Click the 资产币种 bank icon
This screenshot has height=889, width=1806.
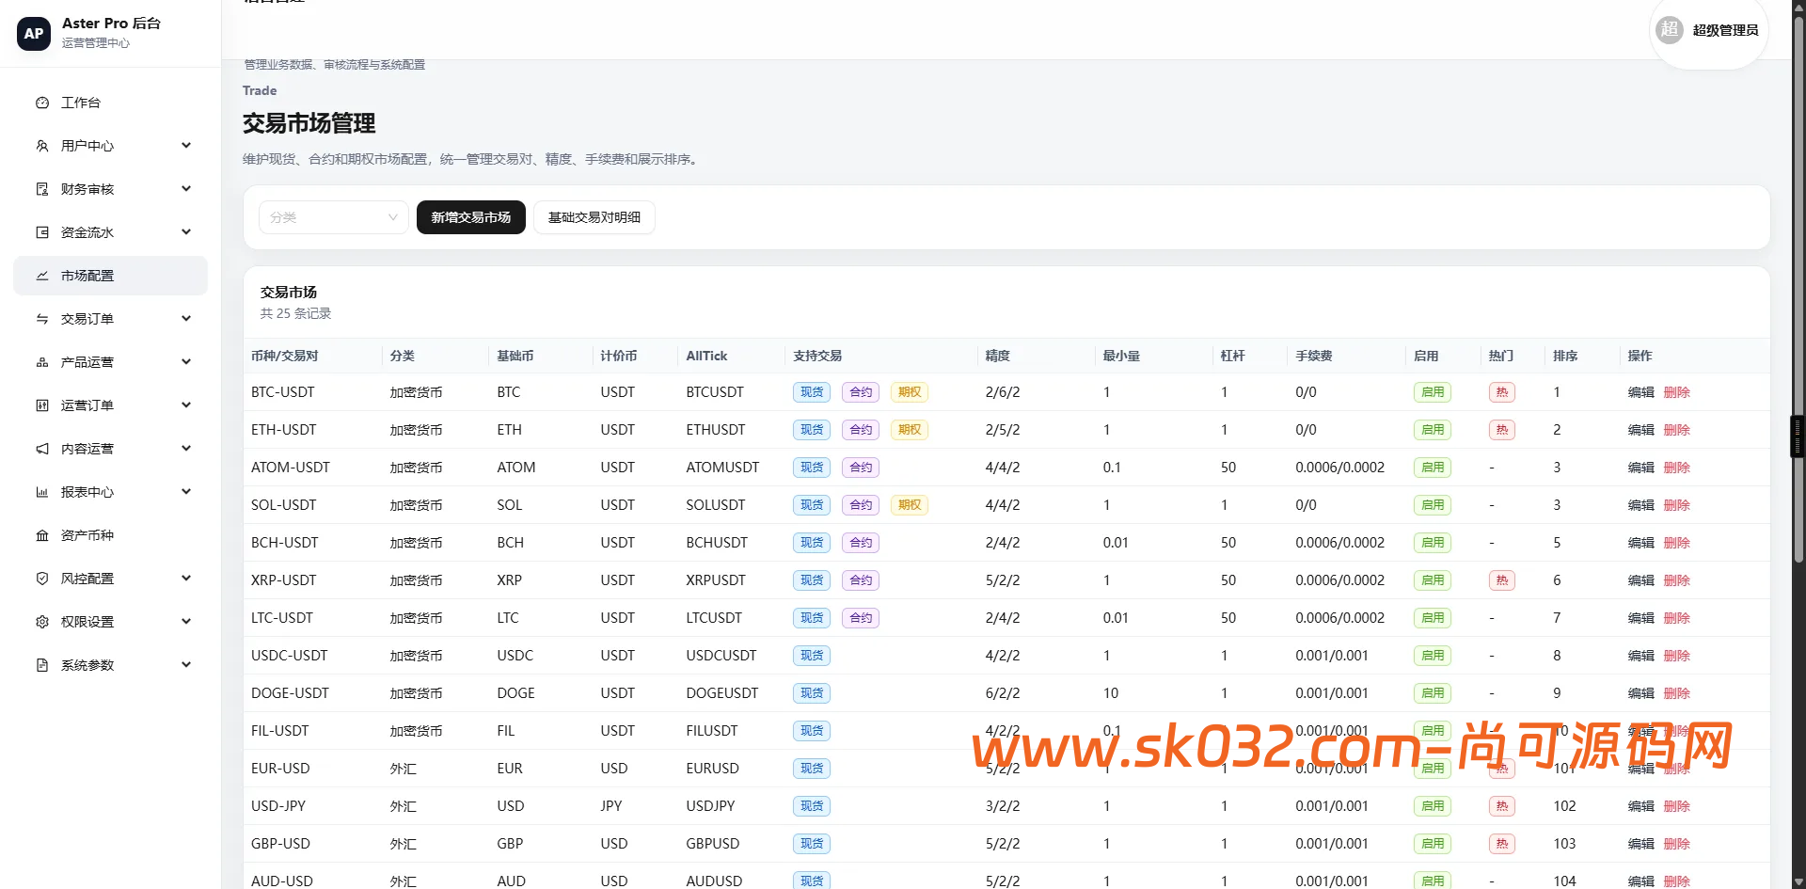coord(42,535)
